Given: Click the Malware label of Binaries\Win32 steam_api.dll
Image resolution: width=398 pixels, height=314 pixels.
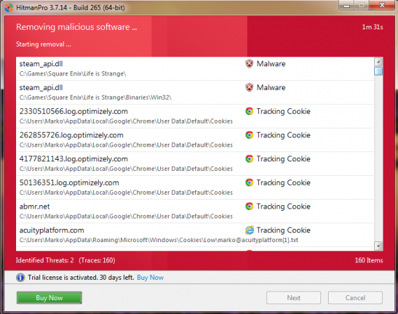Looking at the screenshot, I should 271,88.
